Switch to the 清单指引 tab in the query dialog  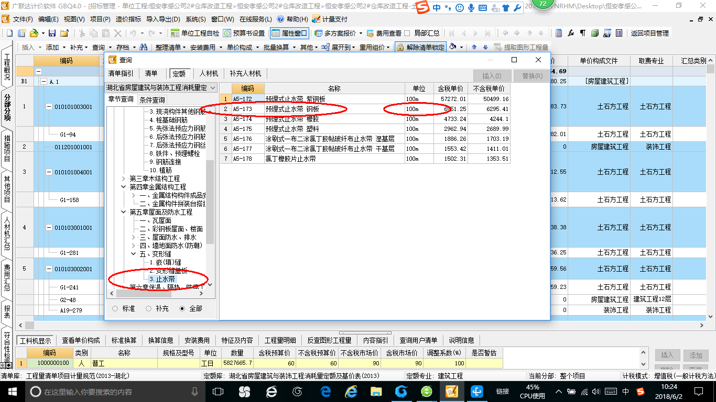pos(121,74)
